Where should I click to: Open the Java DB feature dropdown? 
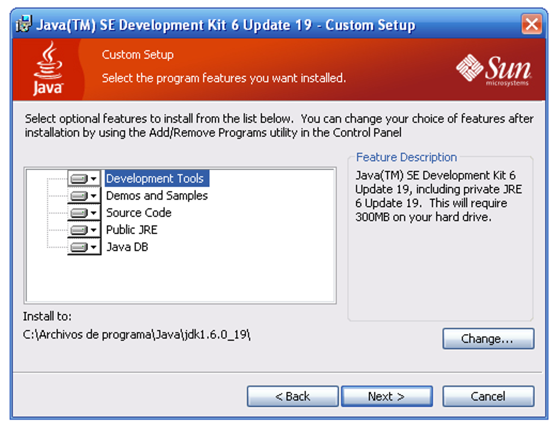(x=94, y=246)
